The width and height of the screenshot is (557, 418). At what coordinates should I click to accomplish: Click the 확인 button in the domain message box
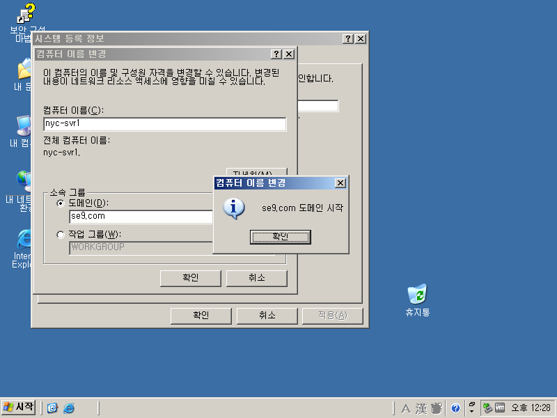point(280,237)
